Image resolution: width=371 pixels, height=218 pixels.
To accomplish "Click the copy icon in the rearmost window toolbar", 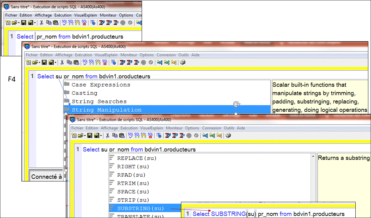I will click(x=49, y=23).
